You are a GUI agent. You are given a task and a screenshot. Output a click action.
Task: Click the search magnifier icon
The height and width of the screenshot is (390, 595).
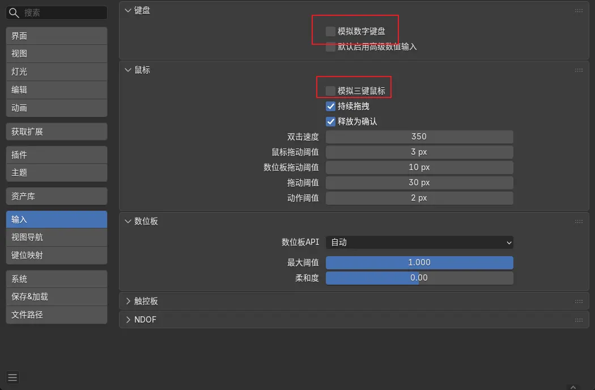tap(14, 13)
